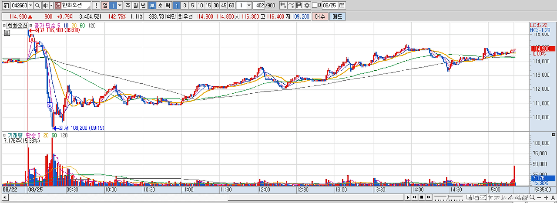Viewport: 557px width, 203px height.
Task: Click the panel toggle icon left of stock code
Action: 7,5
